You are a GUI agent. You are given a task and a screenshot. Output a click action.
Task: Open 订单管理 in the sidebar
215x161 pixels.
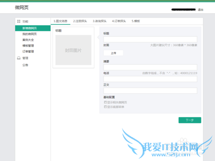[28, 52]
